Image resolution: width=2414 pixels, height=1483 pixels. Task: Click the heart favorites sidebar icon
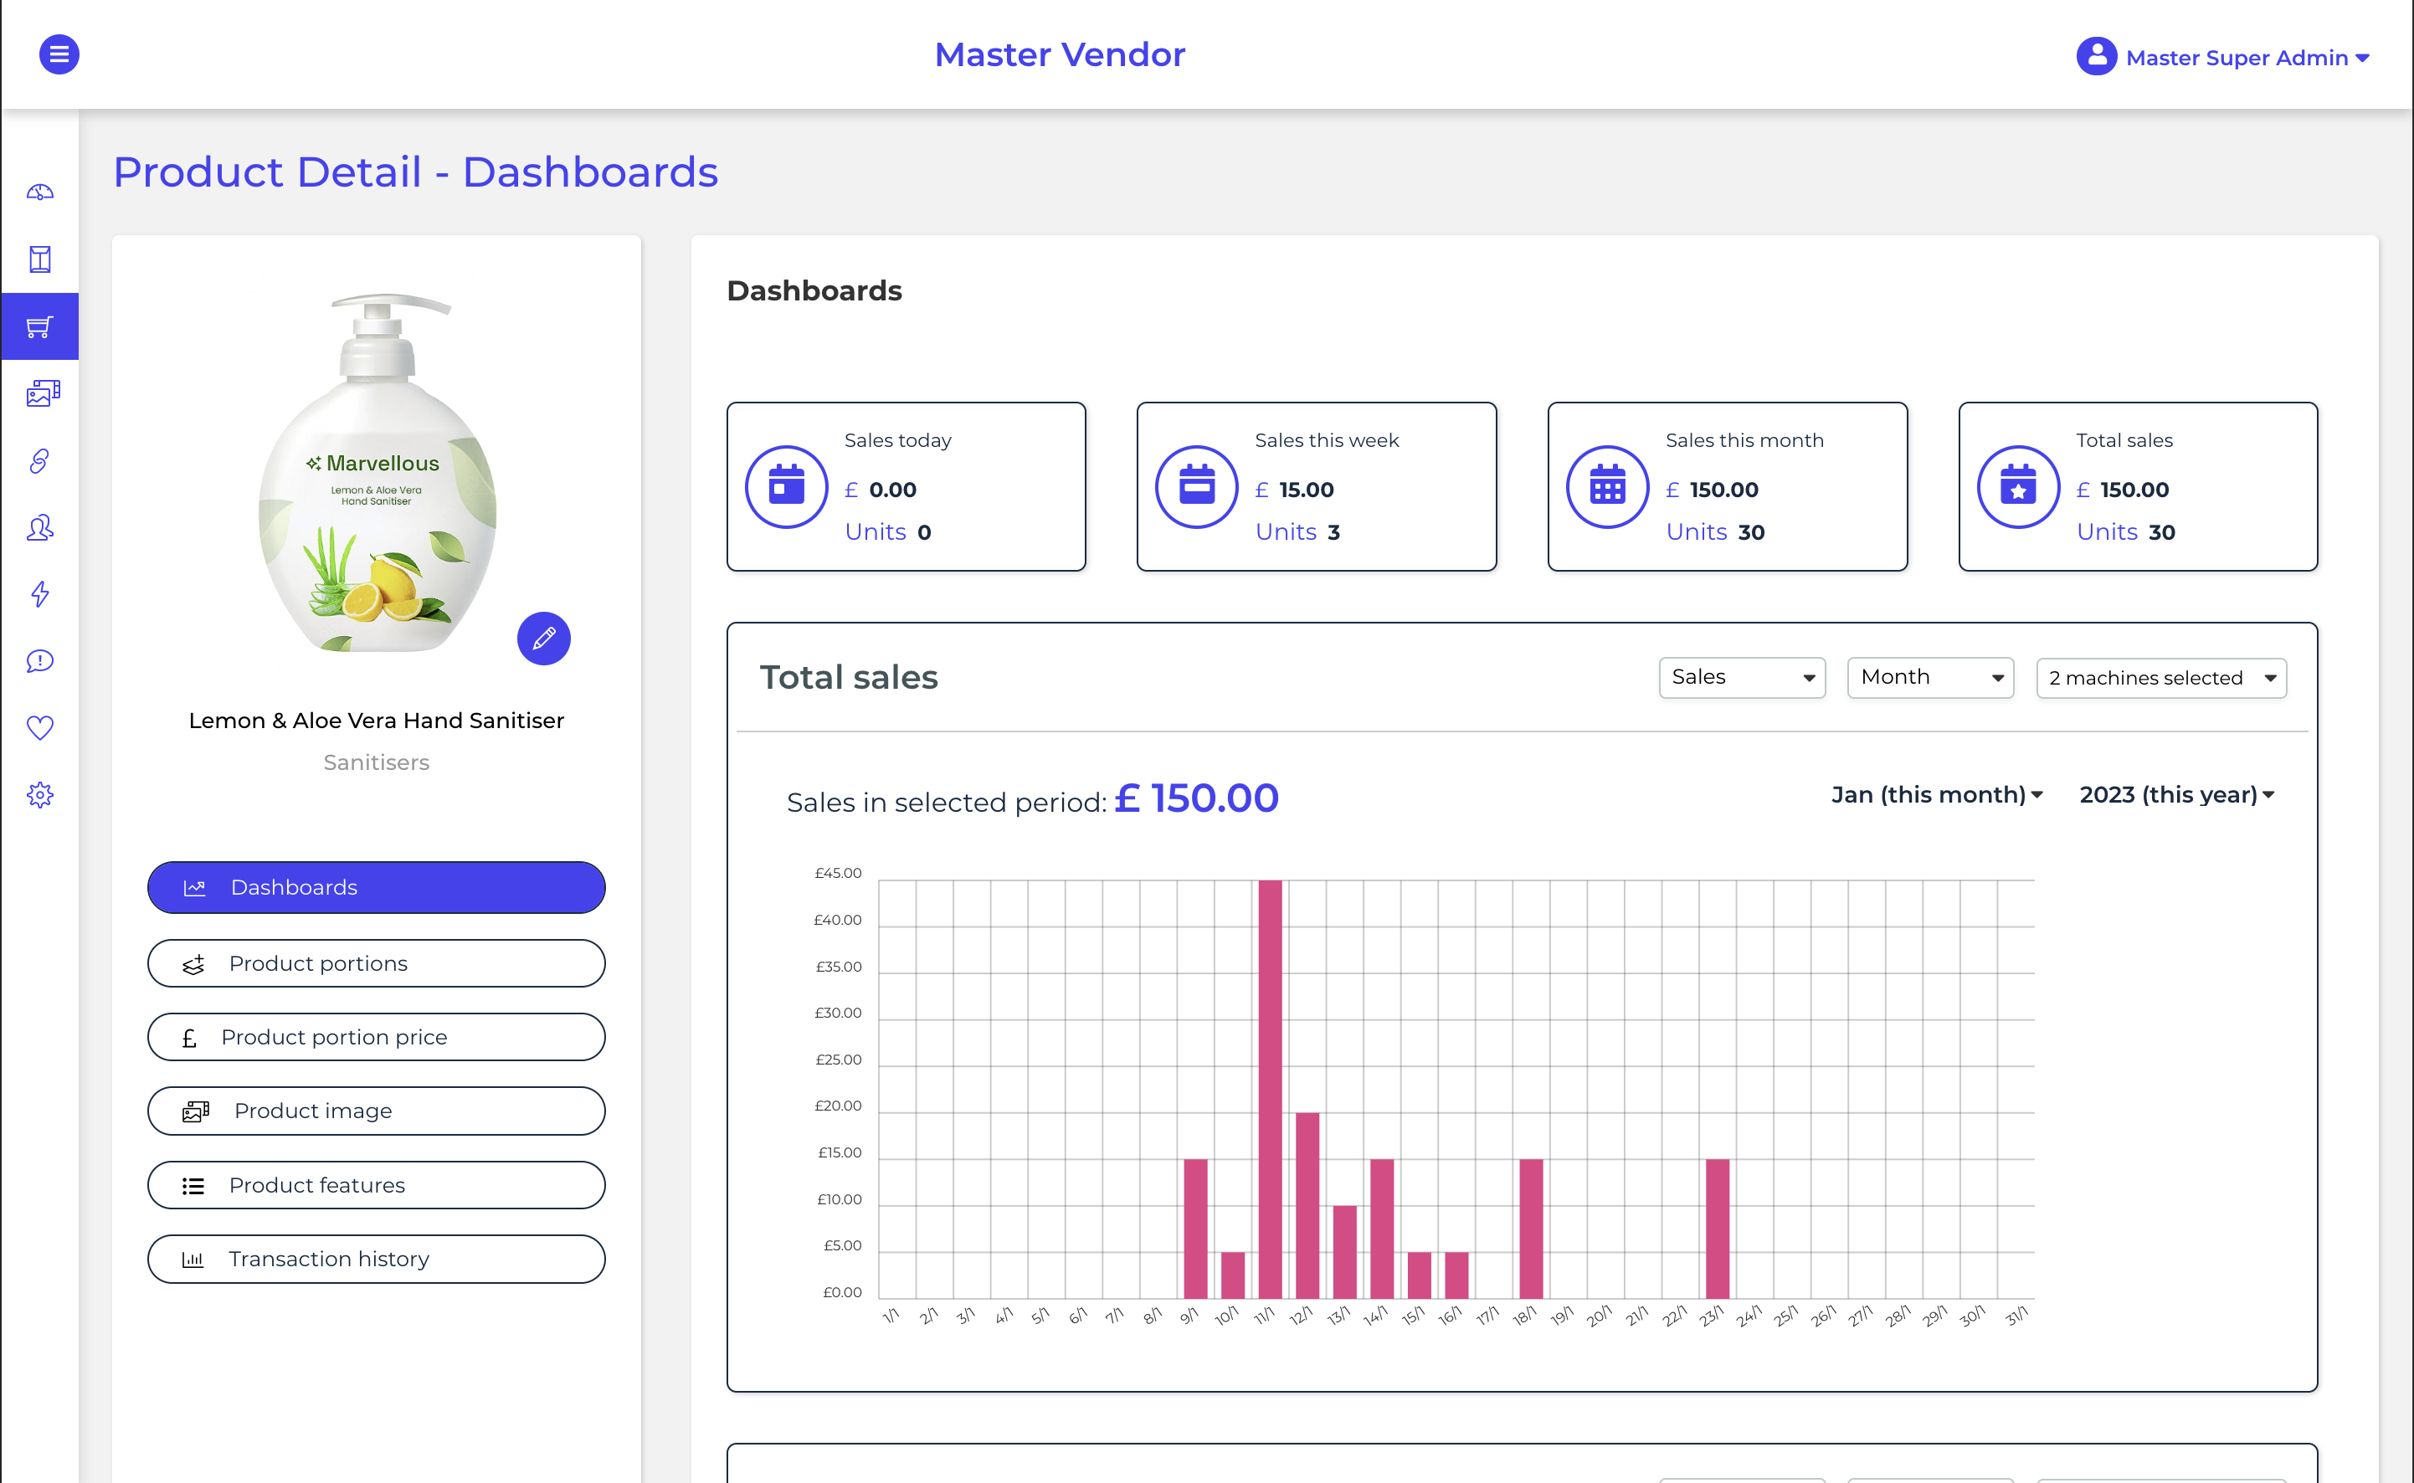pyautogui.click(x=40, y=728)
